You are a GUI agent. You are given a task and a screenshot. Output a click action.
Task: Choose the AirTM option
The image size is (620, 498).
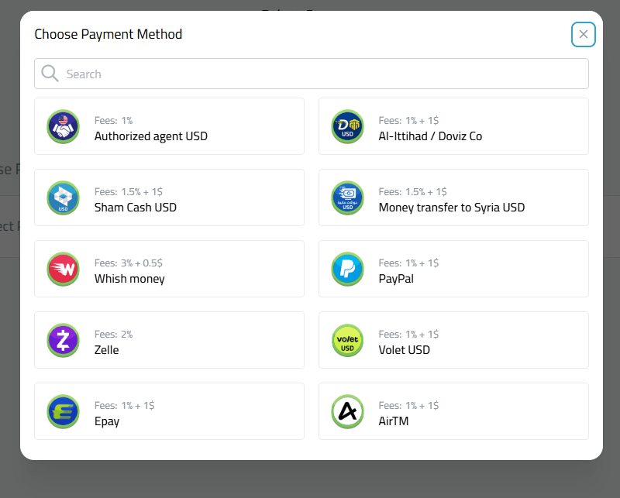coord(453,411)
